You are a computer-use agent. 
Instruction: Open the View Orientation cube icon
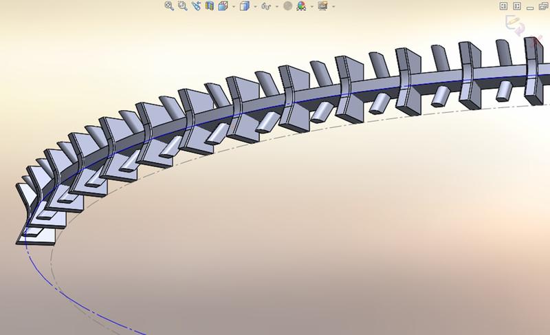[223, 6]
